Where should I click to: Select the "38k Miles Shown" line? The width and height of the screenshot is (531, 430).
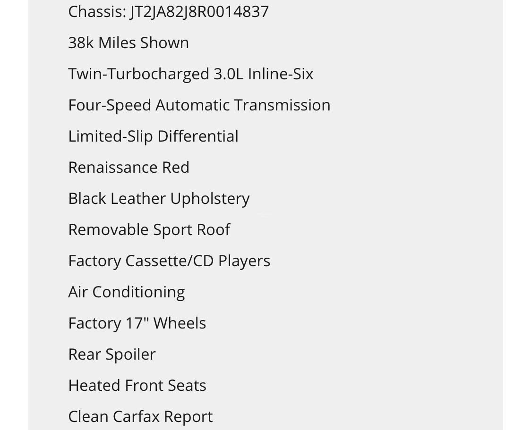(x=128, y=43)
